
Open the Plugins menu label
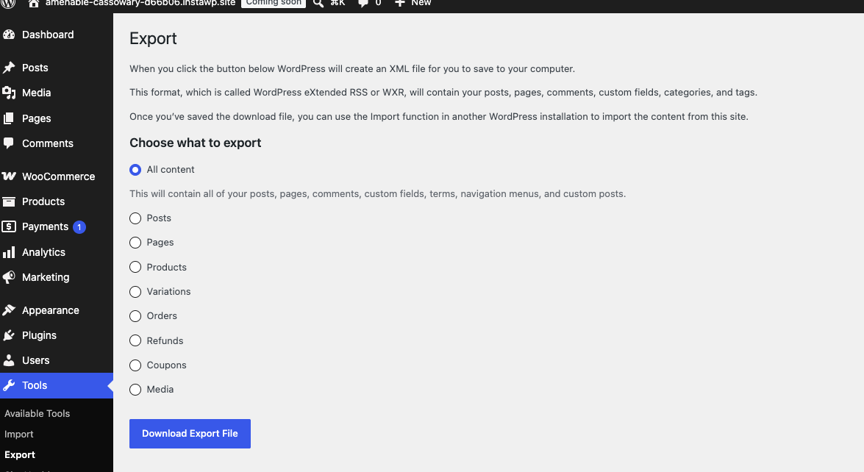39,335
